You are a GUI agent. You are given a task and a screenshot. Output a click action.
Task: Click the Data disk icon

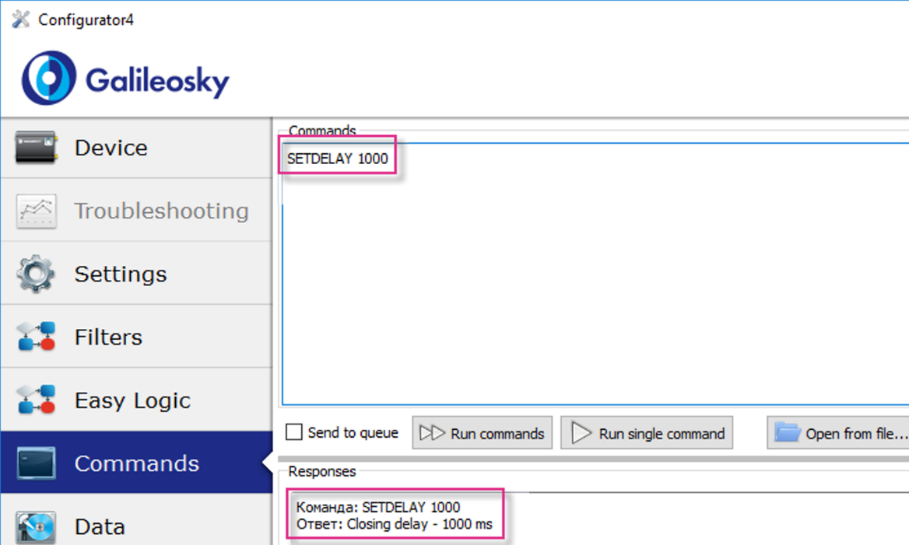(x=36, y=527)
